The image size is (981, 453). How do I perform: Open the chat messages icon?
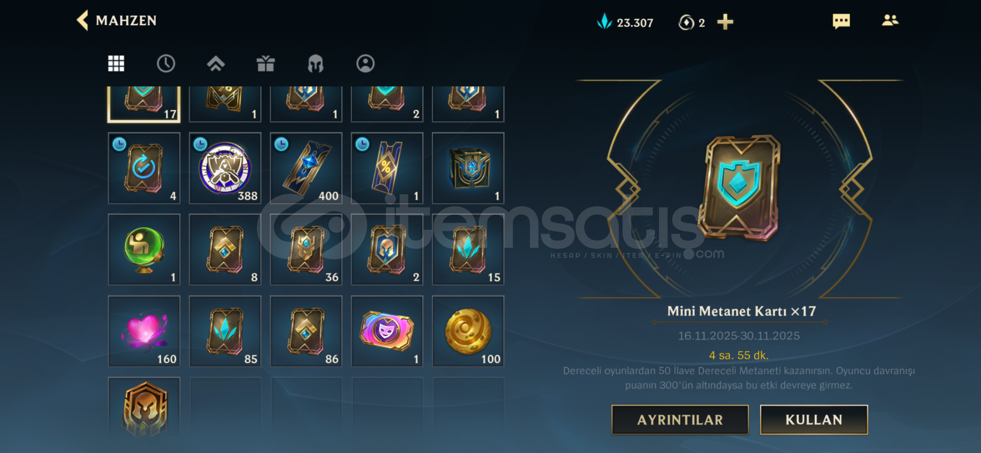coord(841,21)
